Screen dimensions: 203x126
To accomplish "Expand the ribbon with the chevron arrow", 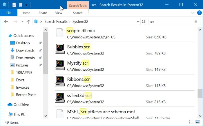I will tap(193, 13).
